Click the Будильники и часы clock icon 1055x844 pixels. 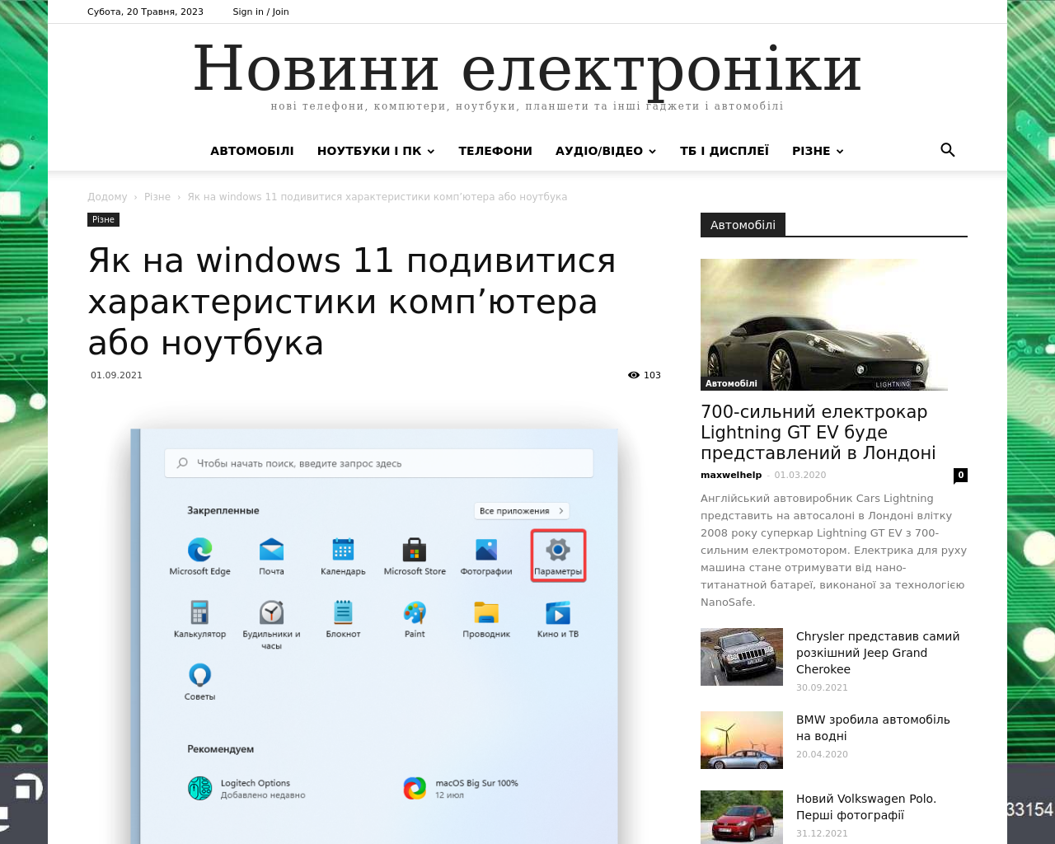[x=271, y=612]
